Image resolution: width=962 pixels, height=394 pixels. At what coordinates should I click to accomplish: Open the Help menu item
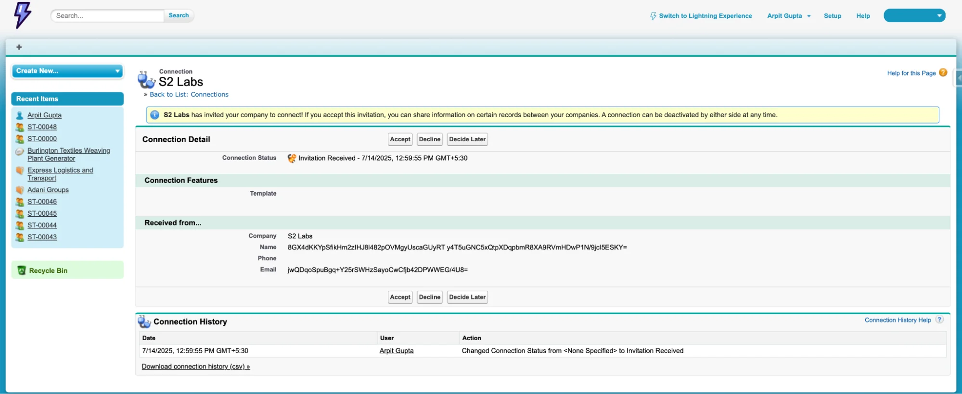coord(863,16)
